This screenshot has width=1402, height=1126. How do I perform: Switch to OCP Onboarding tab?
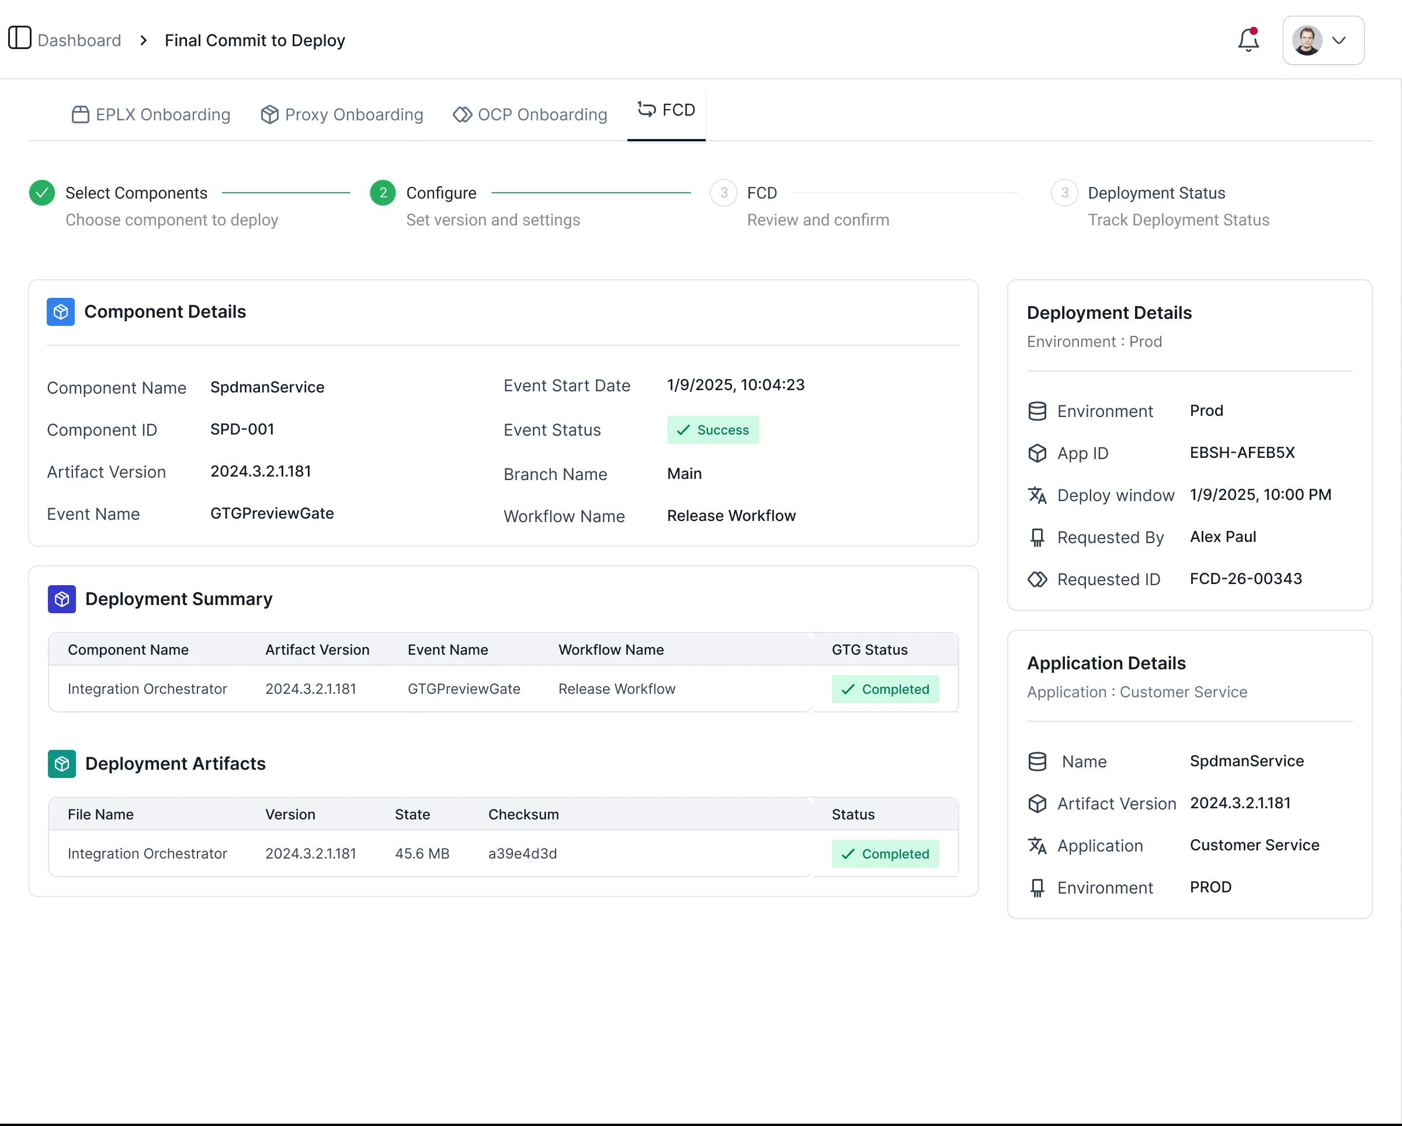click(x=530, y=114)
